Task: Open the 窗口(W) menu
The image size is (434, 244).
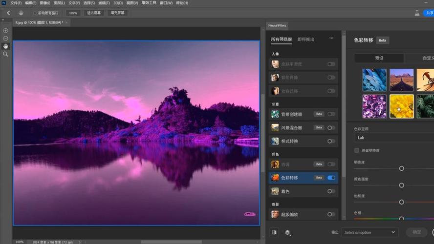Action: tap(166, 3)
